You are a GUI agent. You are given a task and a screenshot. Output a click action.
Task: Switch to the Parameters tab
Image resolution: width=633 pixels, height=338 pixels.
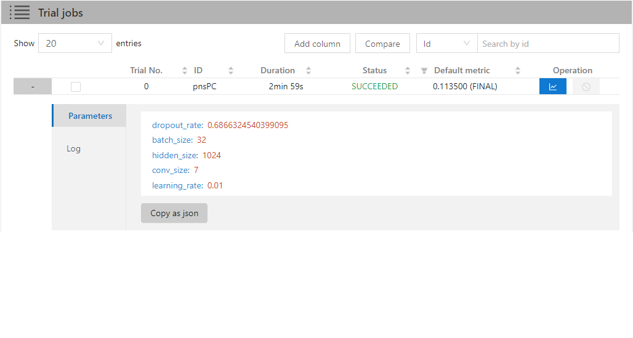point(90,116)
